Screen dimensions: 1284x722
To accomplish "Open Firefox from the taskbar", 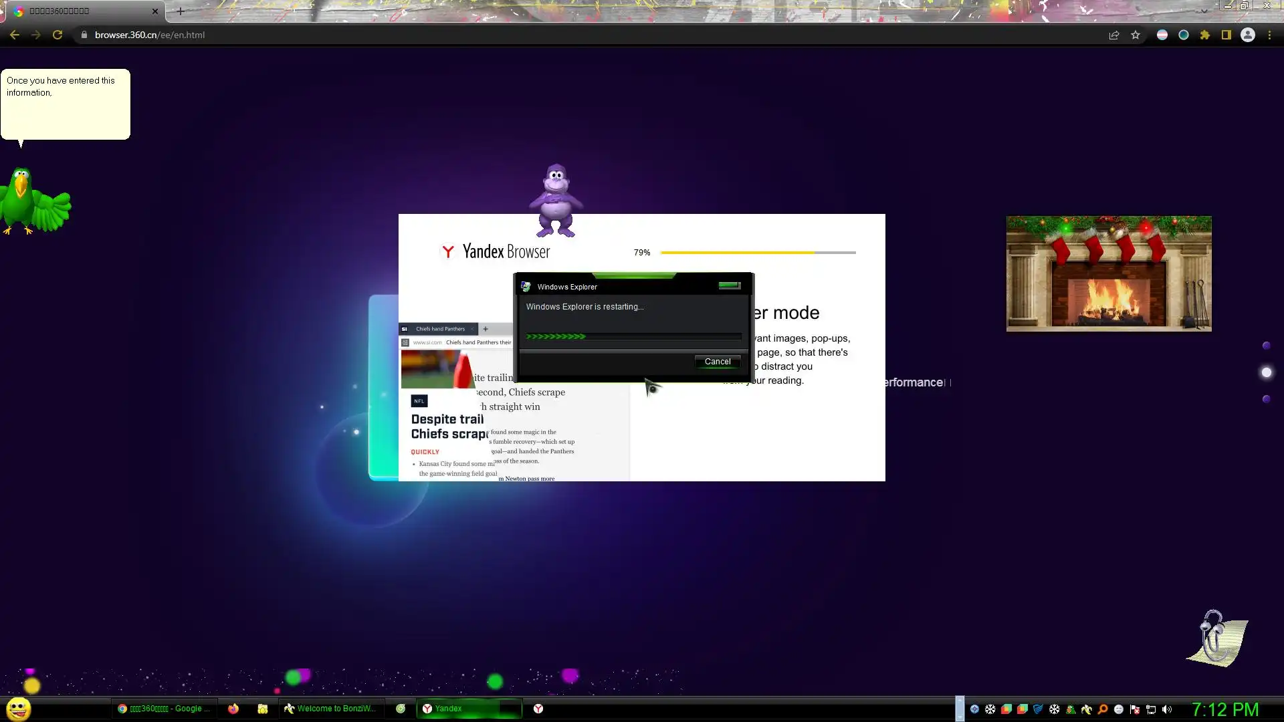I will coord(233,709).
